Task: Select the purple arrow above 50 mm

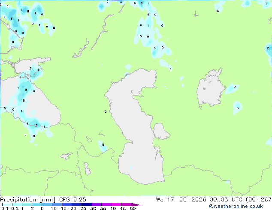Action: tap(136, 204)
